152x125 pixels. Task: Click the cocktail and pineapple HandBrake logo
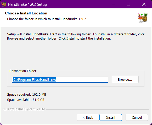(x=143, y=18)
